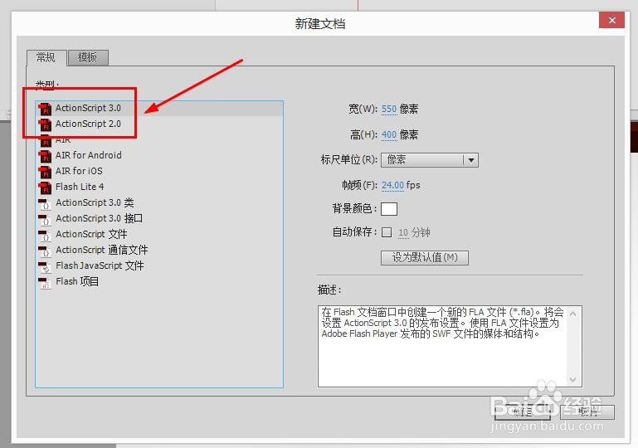Viewport: 638px width, 448px height.
Task: Edit the frame rate value 24.00
Action: point(392,186)
